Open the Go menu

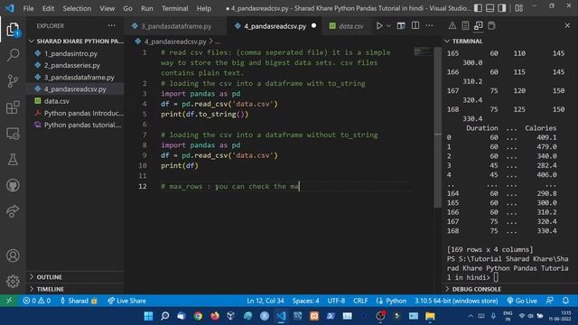pyautogui.click(x=127, y=8)
